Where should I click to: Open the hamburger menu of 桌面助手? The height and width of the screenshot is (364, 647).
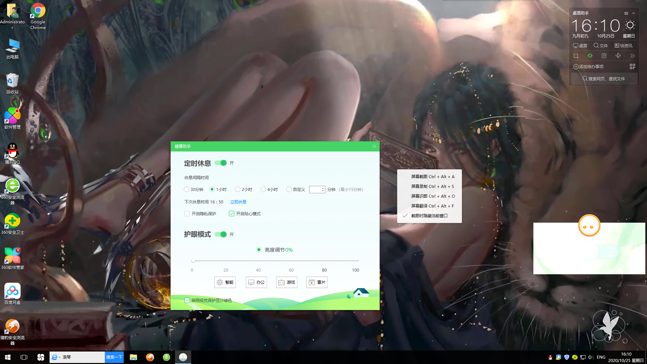pos(626,13)
